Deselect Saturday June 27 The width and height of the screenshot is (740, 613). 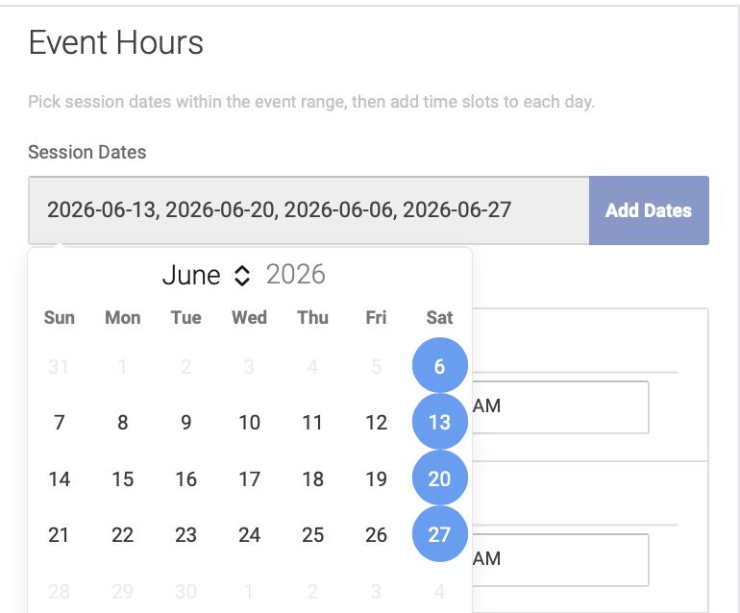pos(439,534)
